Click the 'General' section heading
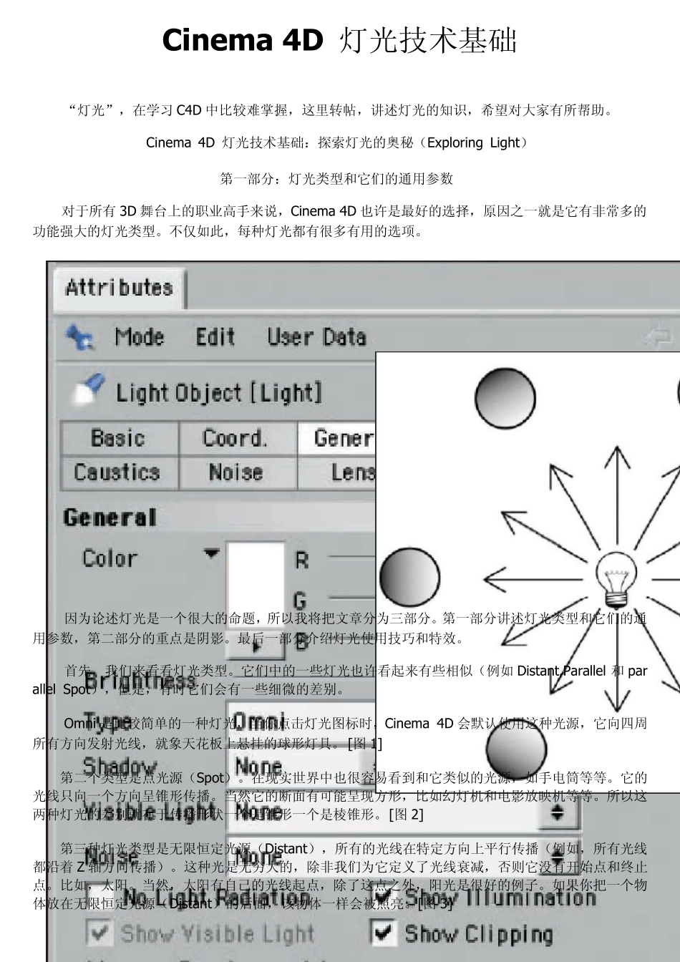This screenshot has height=962, width=680. point(110,518)
